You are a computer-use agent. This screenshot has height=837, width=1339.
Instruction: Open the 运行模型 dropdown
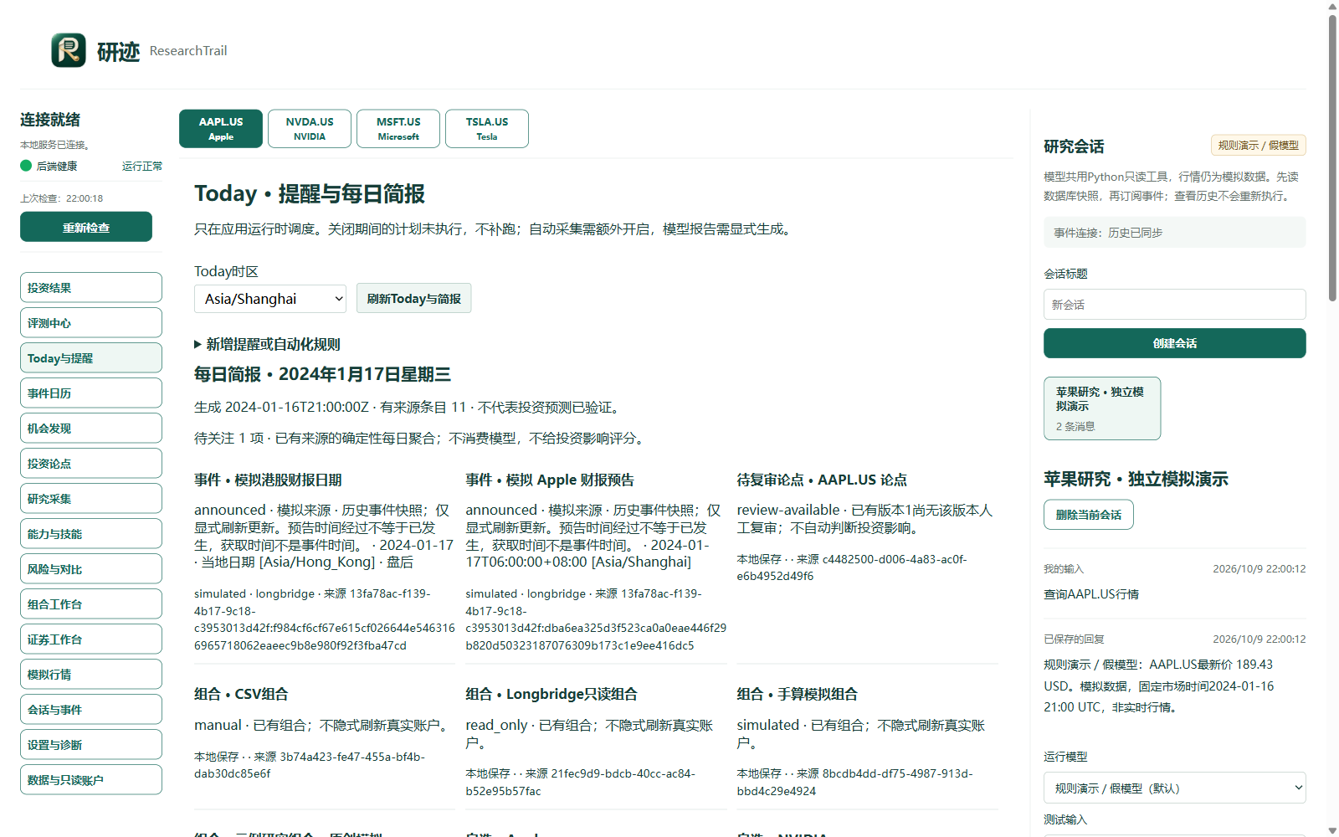click(x=1174, y=788)
